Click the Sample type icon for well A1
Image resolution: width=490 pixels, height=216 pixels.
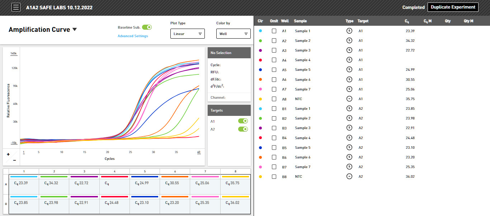pos(349,31)
